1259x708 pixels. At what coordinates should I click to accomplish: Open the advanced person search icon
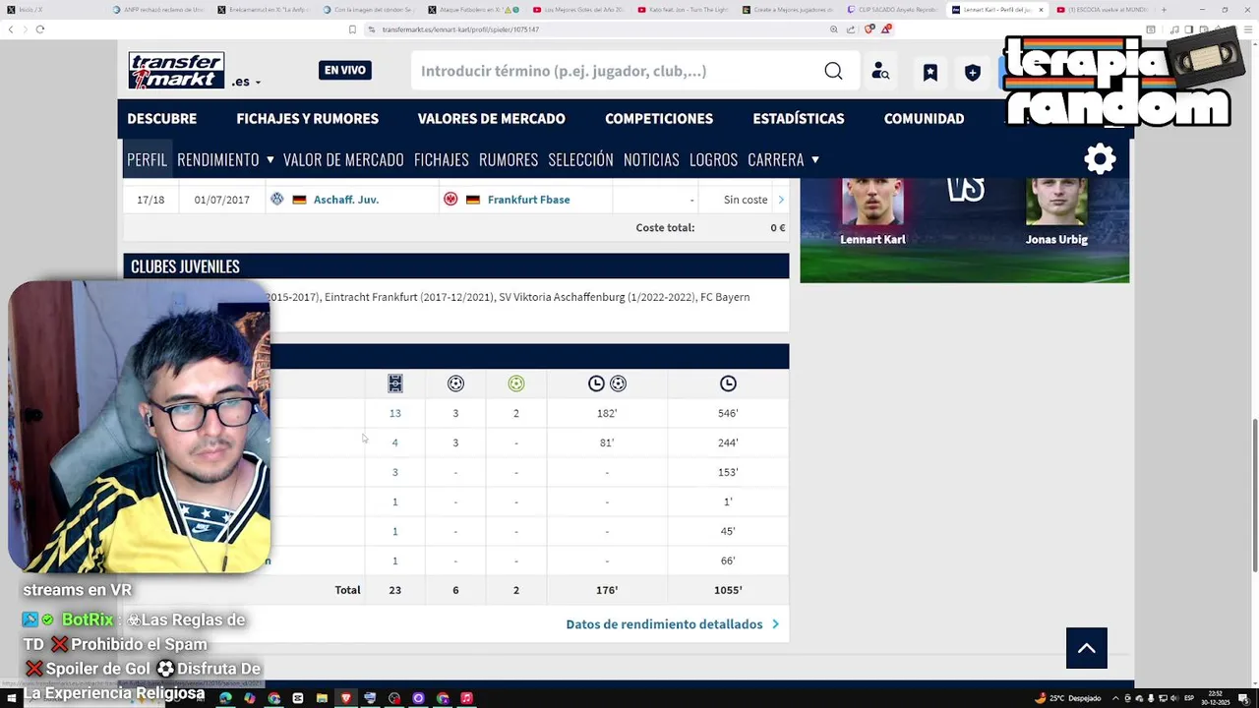tap(880, 72)
